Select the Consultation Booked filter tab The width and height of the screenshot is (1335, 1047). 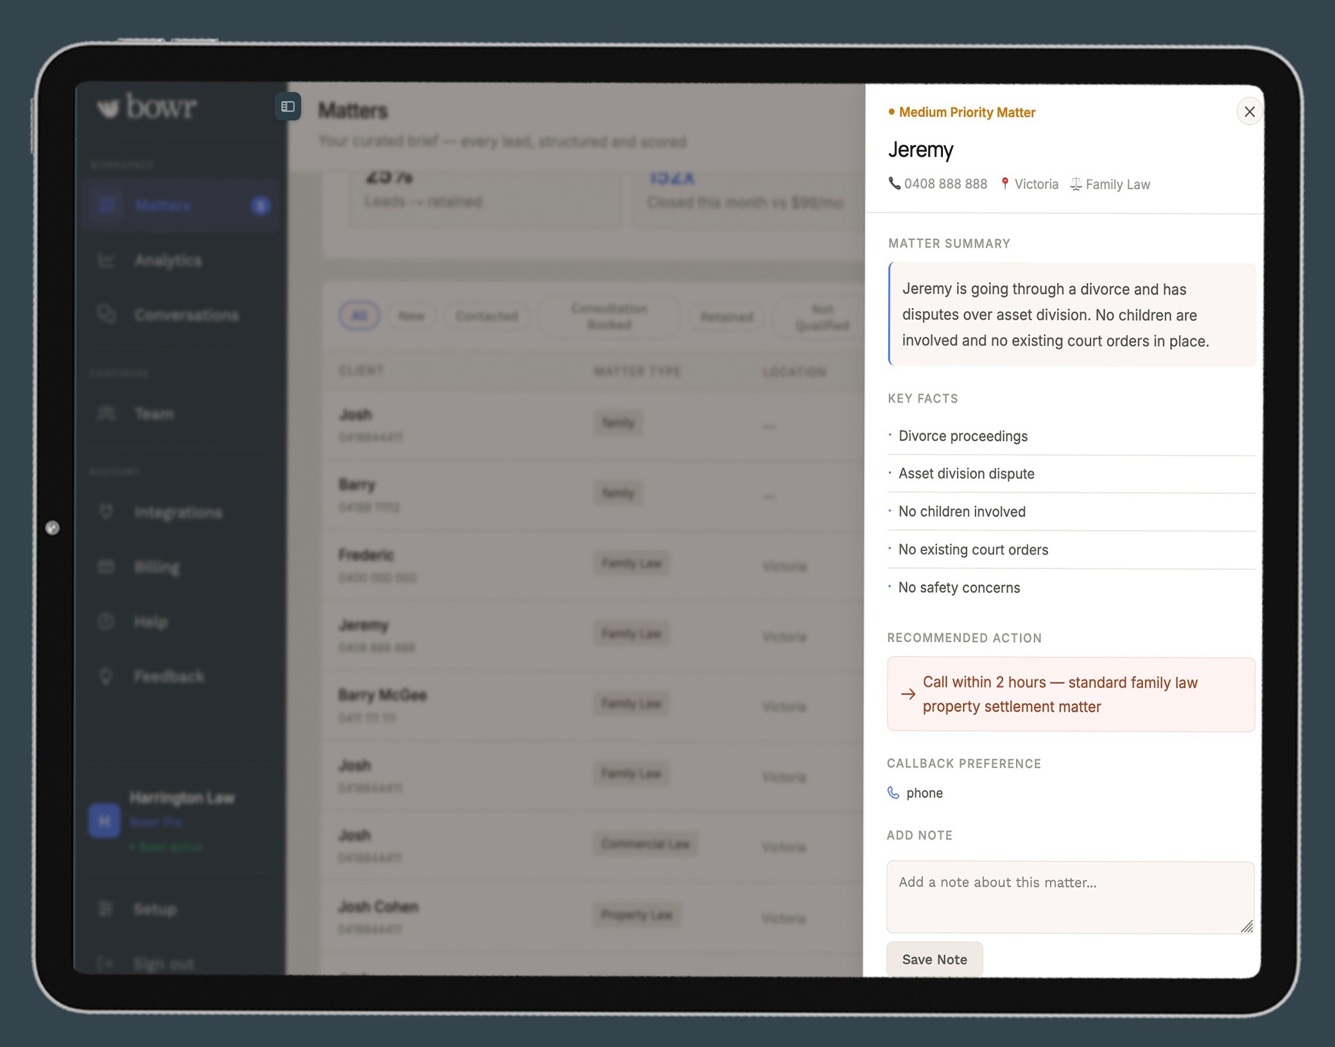pyautogui.click(x=609, y=316)
